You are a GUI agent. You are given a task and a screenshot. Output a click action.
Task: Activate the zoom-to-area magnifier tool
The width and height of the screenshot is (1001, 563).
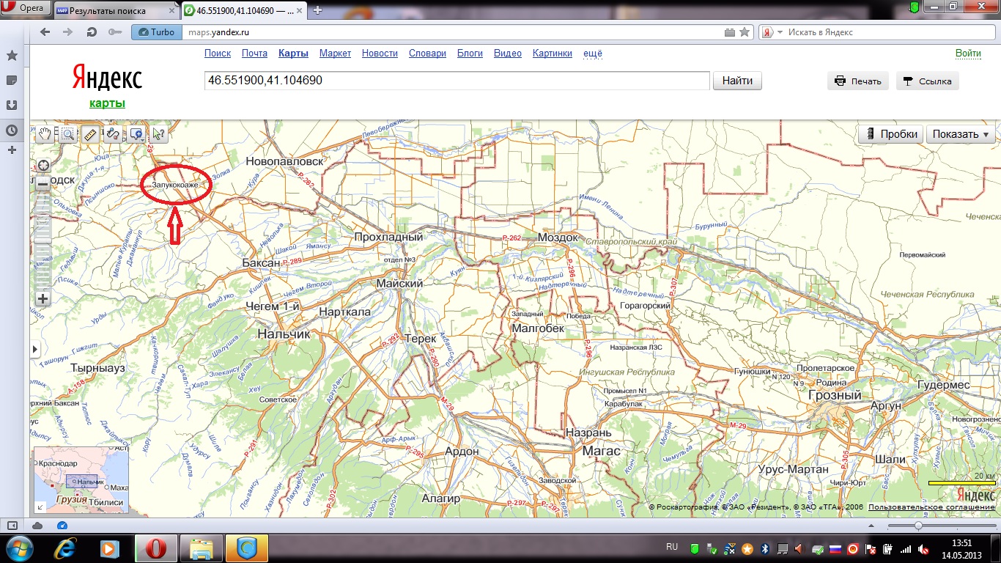tap(68, 133)
